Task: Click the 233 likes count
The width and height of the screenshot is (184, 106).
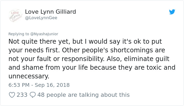Action: [22, 95]
